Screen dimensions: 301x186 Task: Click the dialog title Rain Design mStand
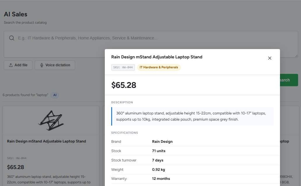coord(157,57)
